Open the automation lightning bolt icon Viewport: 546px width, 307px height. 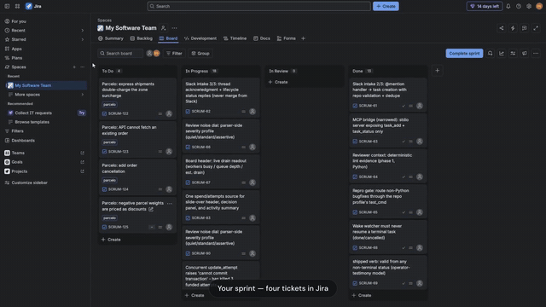coord(513,28)
